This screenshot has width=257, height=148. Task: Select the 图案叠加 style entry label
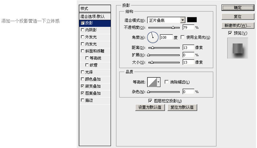coord(93,93)
